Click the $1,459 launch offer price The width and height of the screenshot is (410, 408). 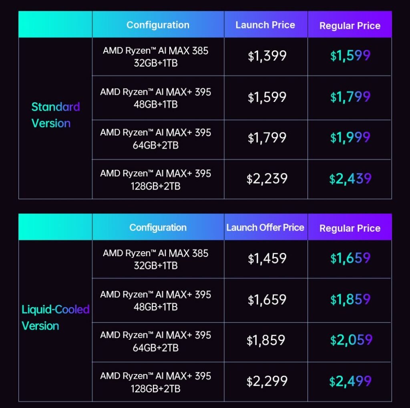(x=267, y=258)
